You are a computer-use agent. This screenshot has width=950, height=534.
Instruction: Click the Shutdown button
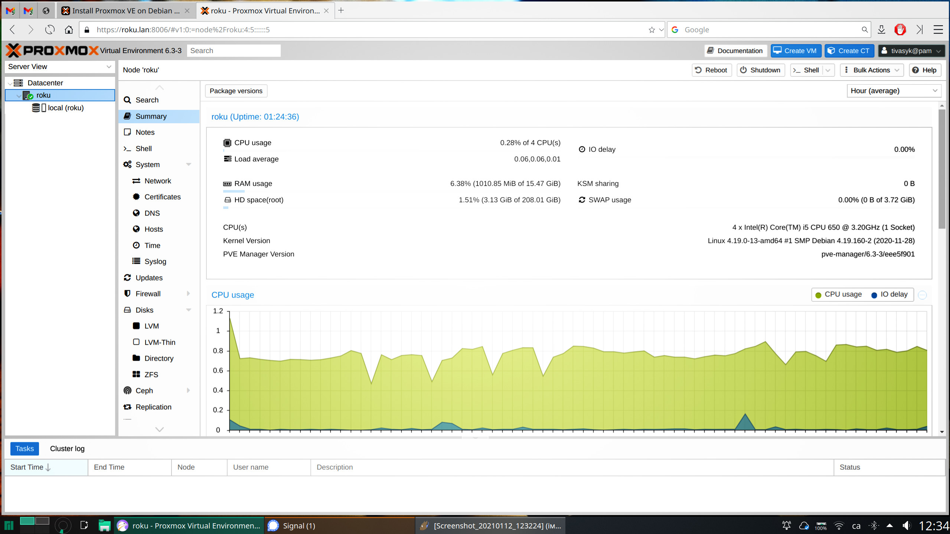[x=760, y=70]
